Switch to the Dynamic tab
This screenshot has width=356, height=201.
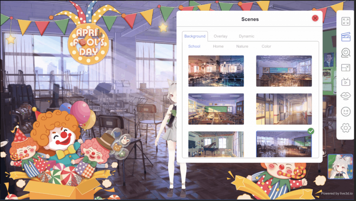tap(246, 36)
